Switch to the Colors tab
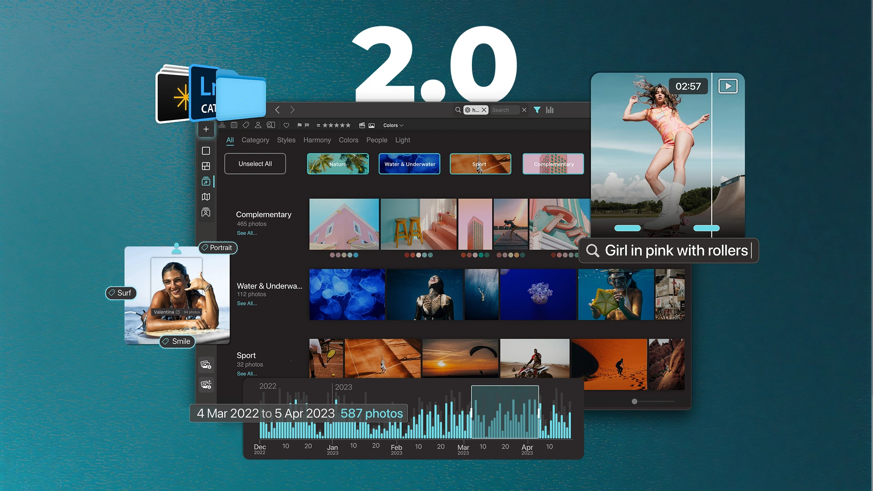This screenshot has width=873, height=491. (x=348, y=140)
